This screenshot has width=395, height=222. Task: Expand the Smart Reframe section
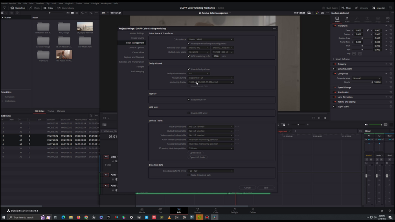(x=334, y=59)
